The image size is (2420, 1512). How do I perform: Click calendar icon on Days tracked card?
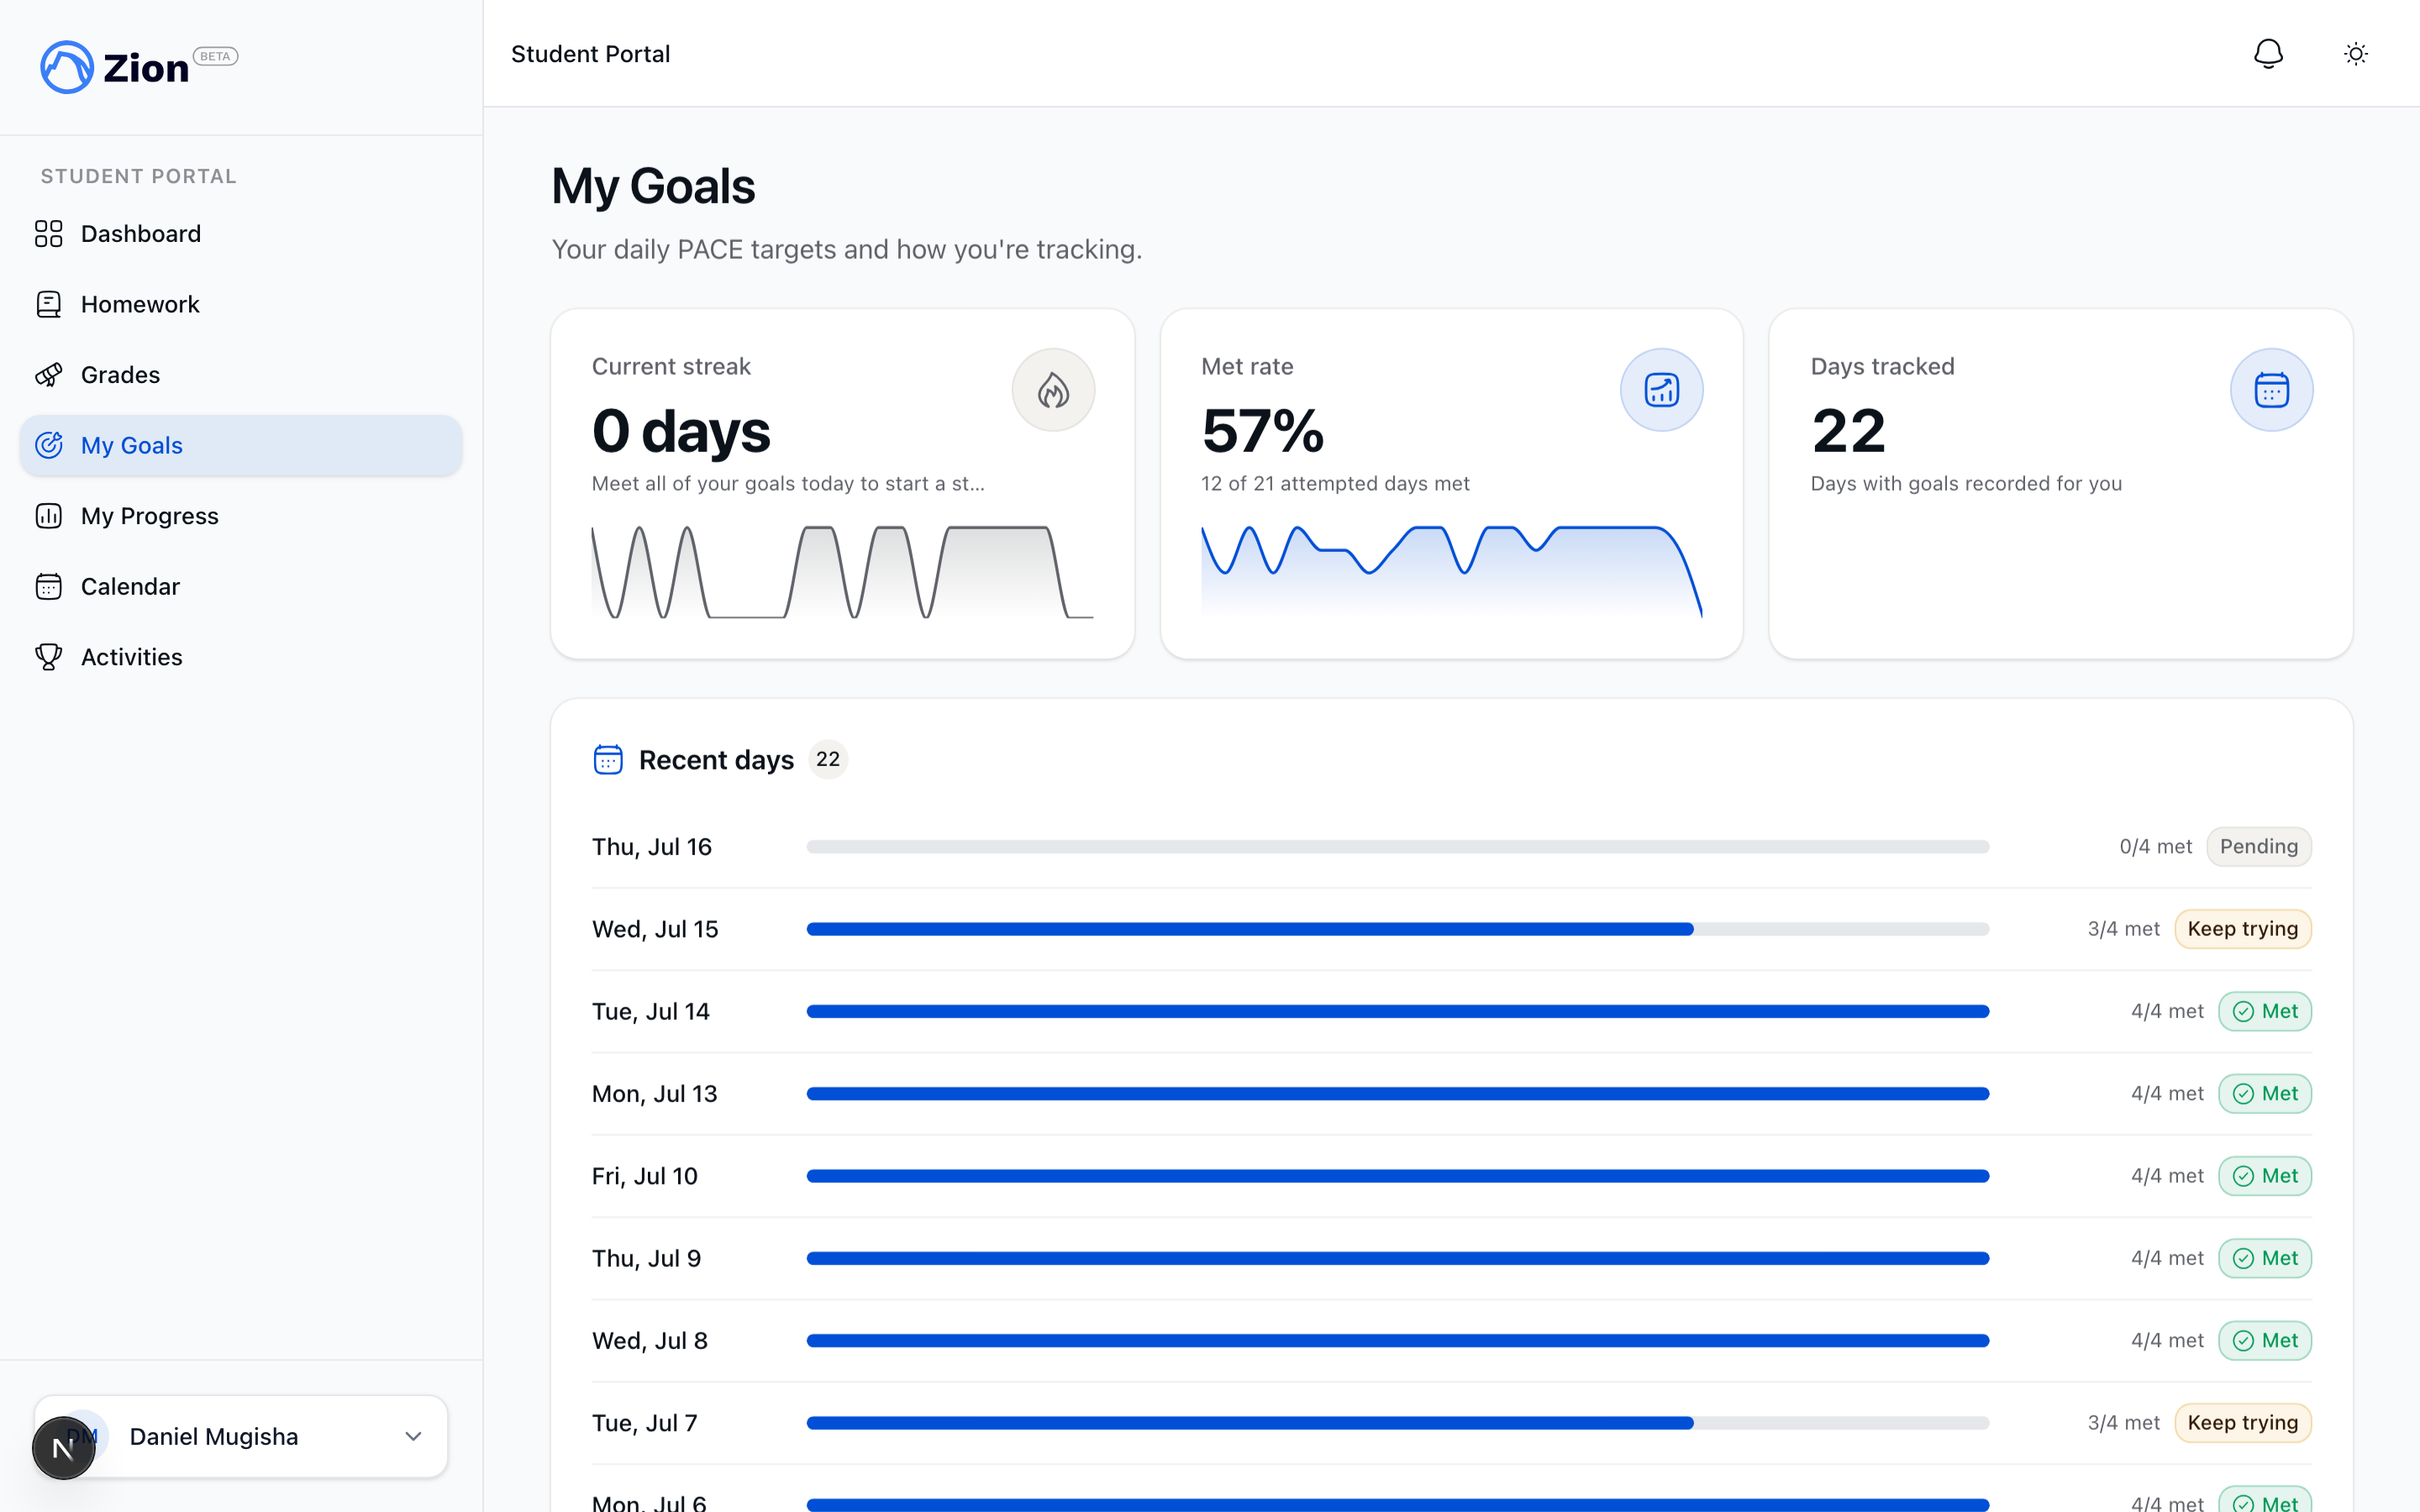pos(2271,390)
